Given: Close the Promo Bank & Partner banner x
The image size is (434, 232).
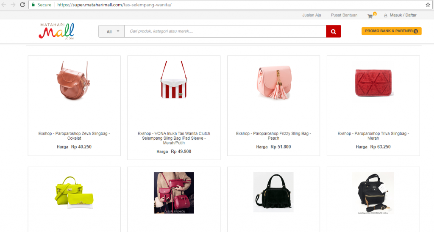Looking at the screenshot, I should pyautogui.click(x=416, y=31).
